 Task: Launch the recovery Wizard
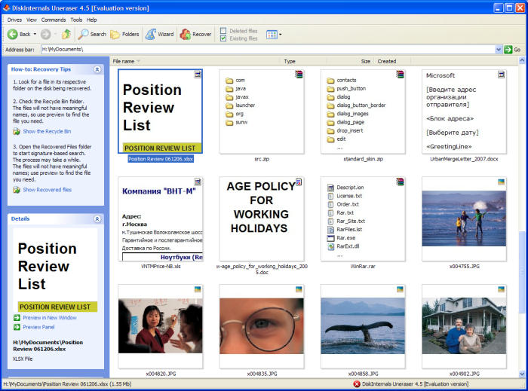160,34
